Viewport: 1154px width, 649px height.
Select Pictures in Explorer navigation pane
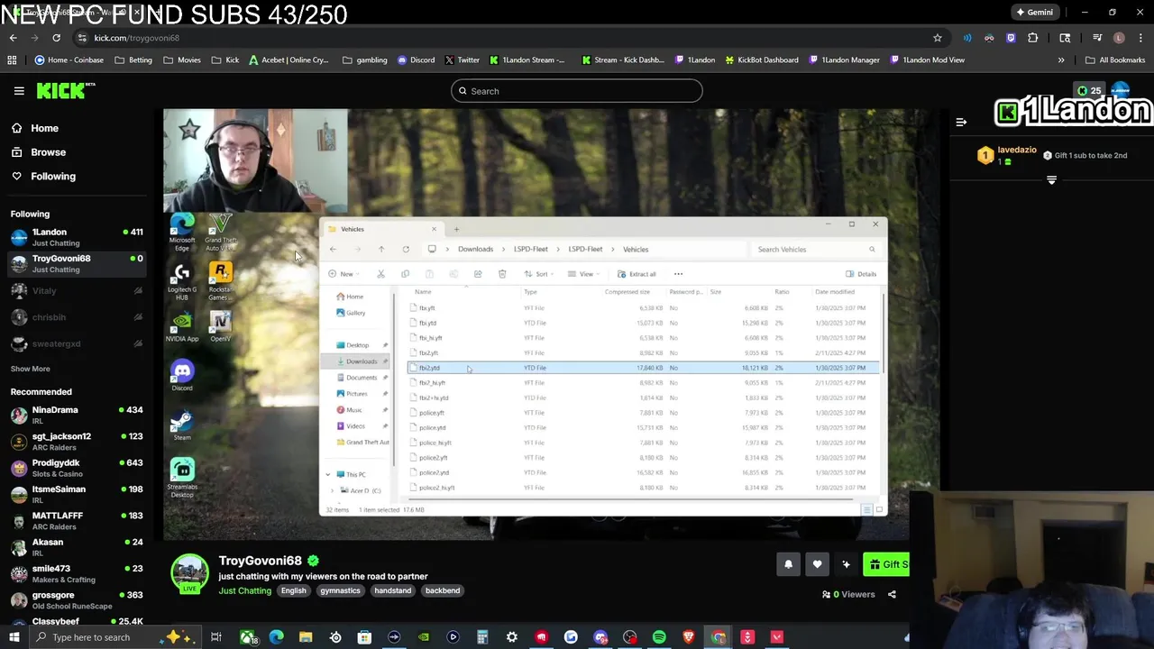click(357, 394)
